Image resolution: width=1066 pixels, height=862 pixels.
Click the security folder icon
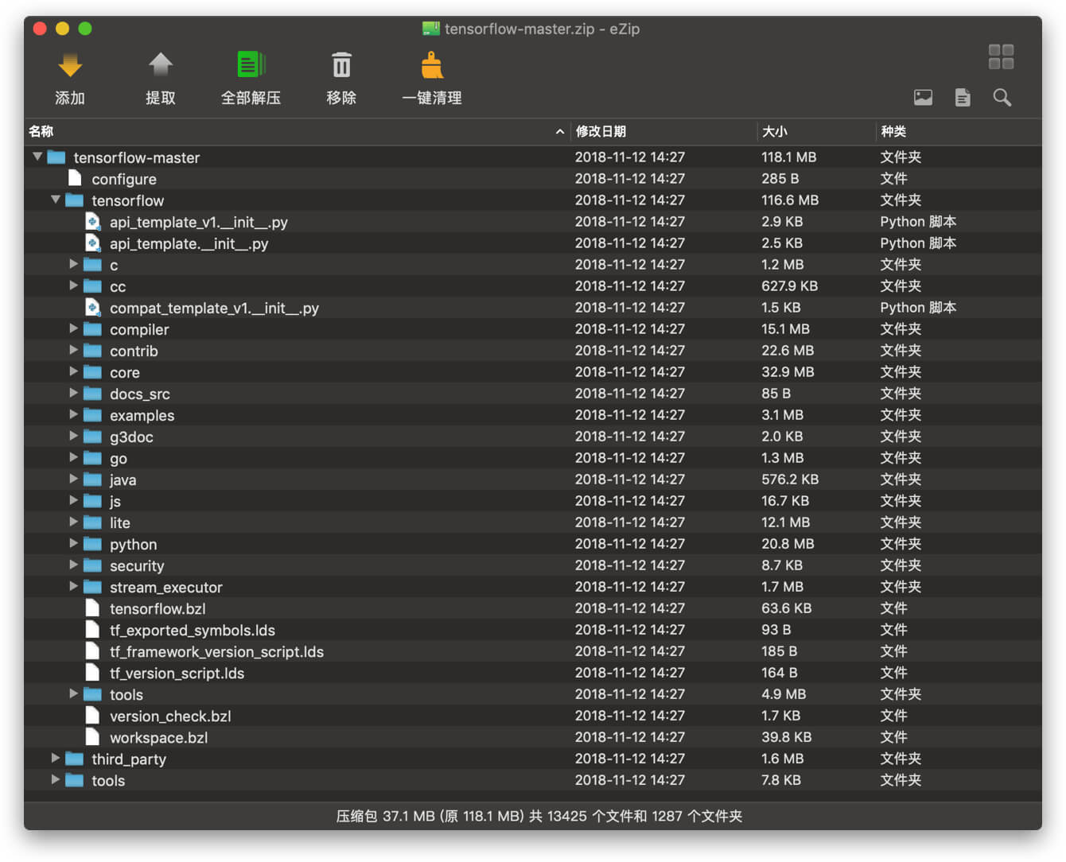pos(93,565)
